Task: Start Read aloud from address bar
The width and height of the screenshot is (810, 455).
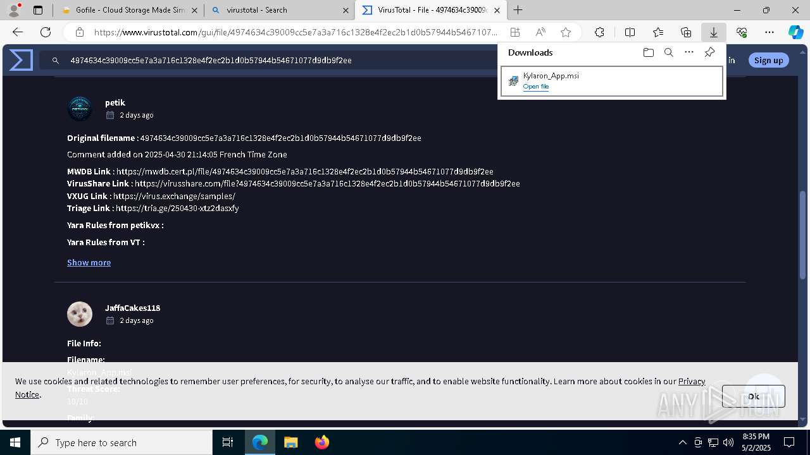Action: pos(540,32)
